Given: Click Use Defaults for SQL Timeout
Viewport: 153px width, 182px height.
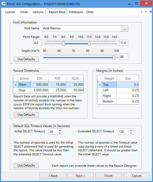Looking at the screenshot, I should (26, 165).
